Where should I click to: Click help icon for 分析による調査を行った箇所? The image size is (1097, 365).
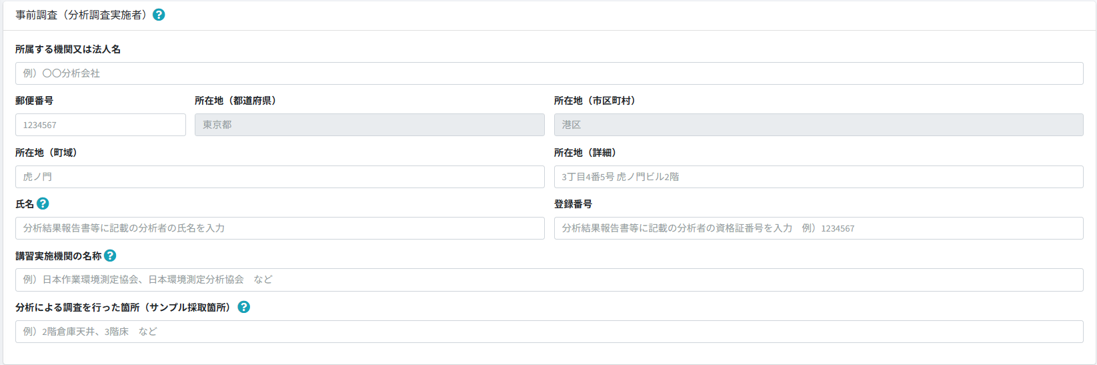click(x=244, y=307)
